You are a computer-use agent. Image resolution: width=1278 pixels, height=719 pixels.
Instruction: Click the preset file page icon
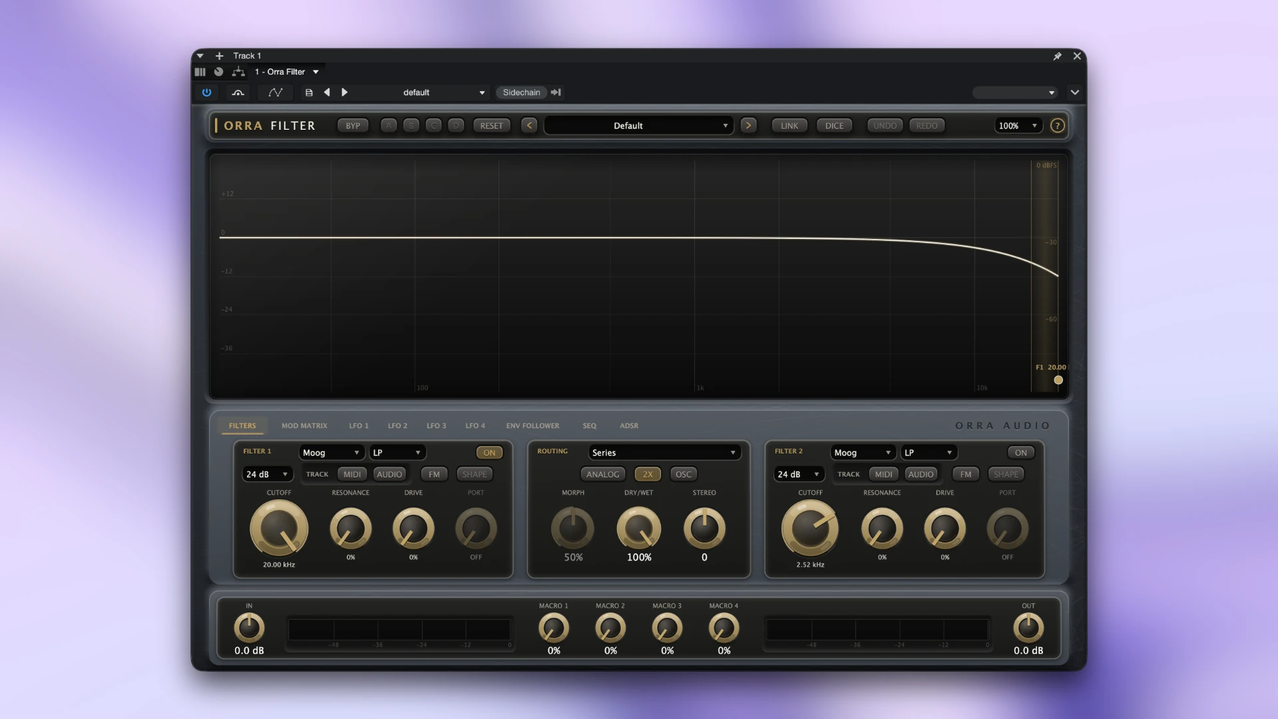pos(309,93)
